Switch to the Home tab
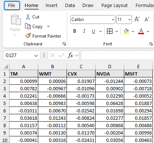This screenshot has width=154, height=143. [32, 6]
